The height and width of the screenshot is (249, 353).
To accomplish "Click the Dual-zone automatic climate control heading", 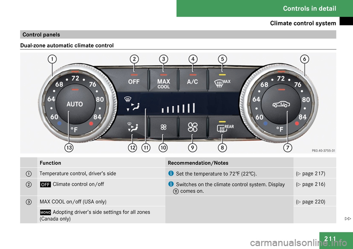I will click(67, 46).
